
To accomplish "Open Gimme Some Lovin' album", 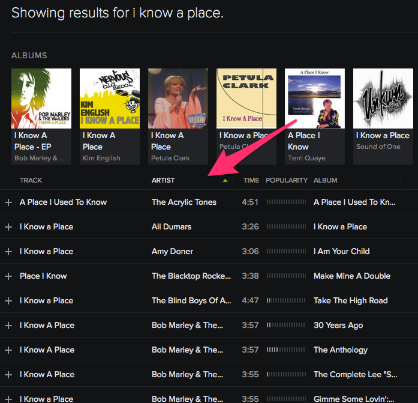I will click(x=353, y=399).
